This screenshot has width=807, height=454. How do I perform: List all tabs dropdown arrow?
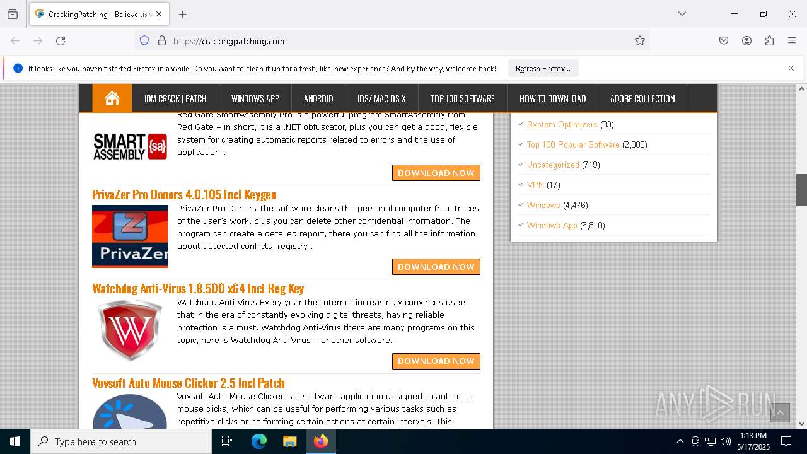point(682,14)
